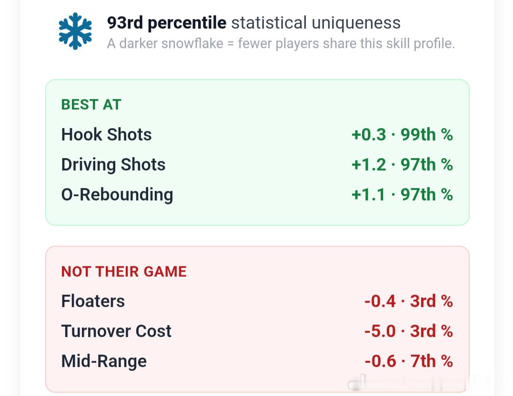Select the bold "93rd percentile" text
The width and height of the screenshot is (513, 396).
pos(167,22)
